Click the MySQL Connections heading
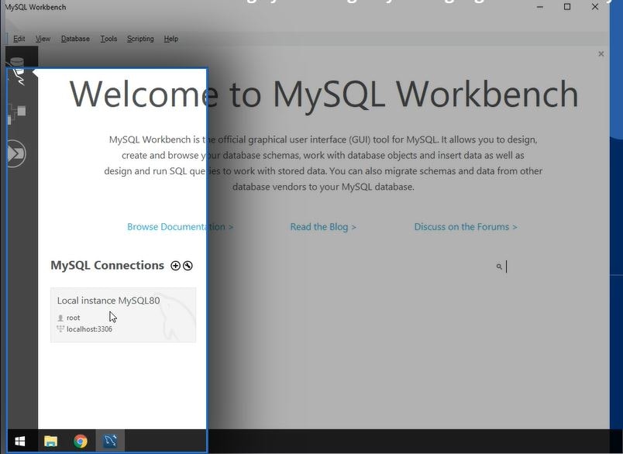 coord(107,265)
